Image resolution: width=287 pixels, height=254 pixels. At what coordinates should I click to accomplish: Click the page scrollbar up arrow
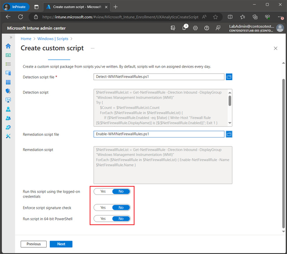coord(283,63)
